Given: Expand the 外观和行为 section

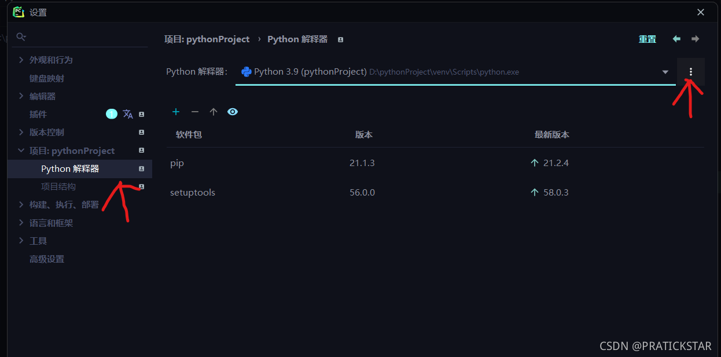Looking at the screenshot, I should point(21,60).
